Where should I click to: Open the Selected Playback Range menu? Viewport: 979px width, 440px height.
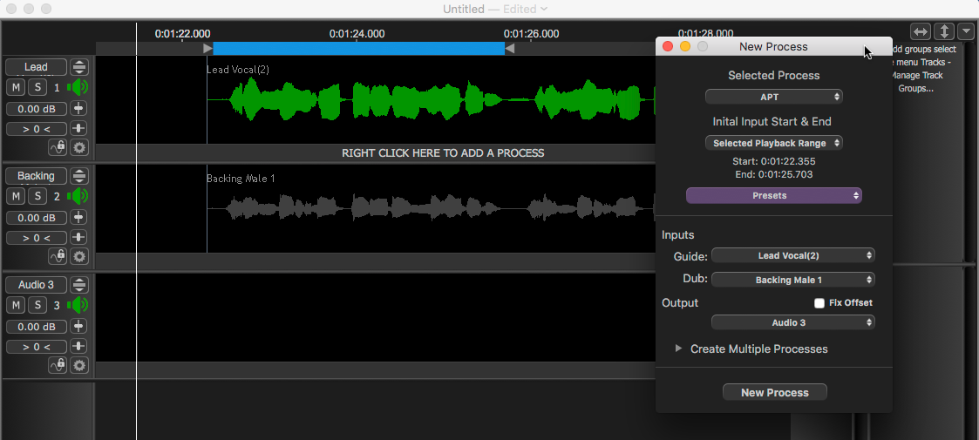point(773,143)
